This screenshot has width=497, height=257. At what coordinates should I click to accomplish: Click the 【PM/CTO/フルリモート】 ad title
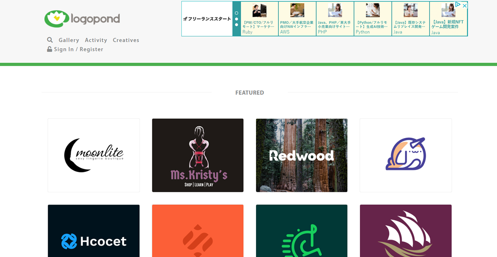click(258, 24)
